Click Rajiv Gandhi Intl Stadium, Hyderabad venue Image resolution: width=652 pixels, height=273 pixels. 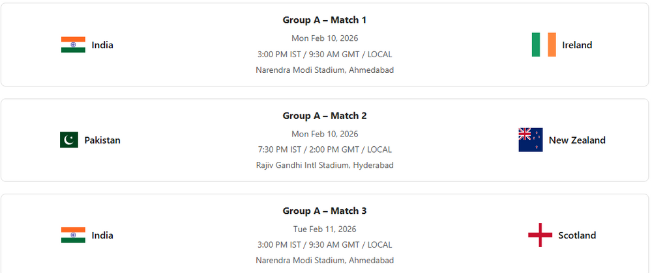pyautogui.click(x=325, y=165)
